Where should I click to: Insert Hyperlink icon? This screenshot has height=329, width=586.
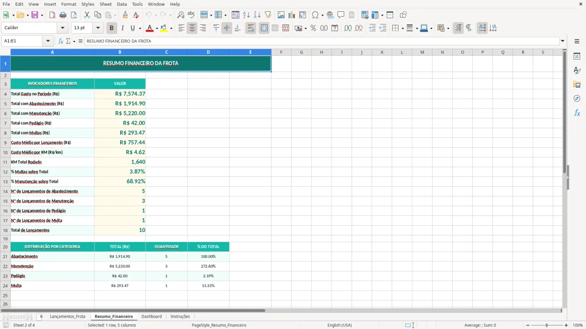coord(330,15)
